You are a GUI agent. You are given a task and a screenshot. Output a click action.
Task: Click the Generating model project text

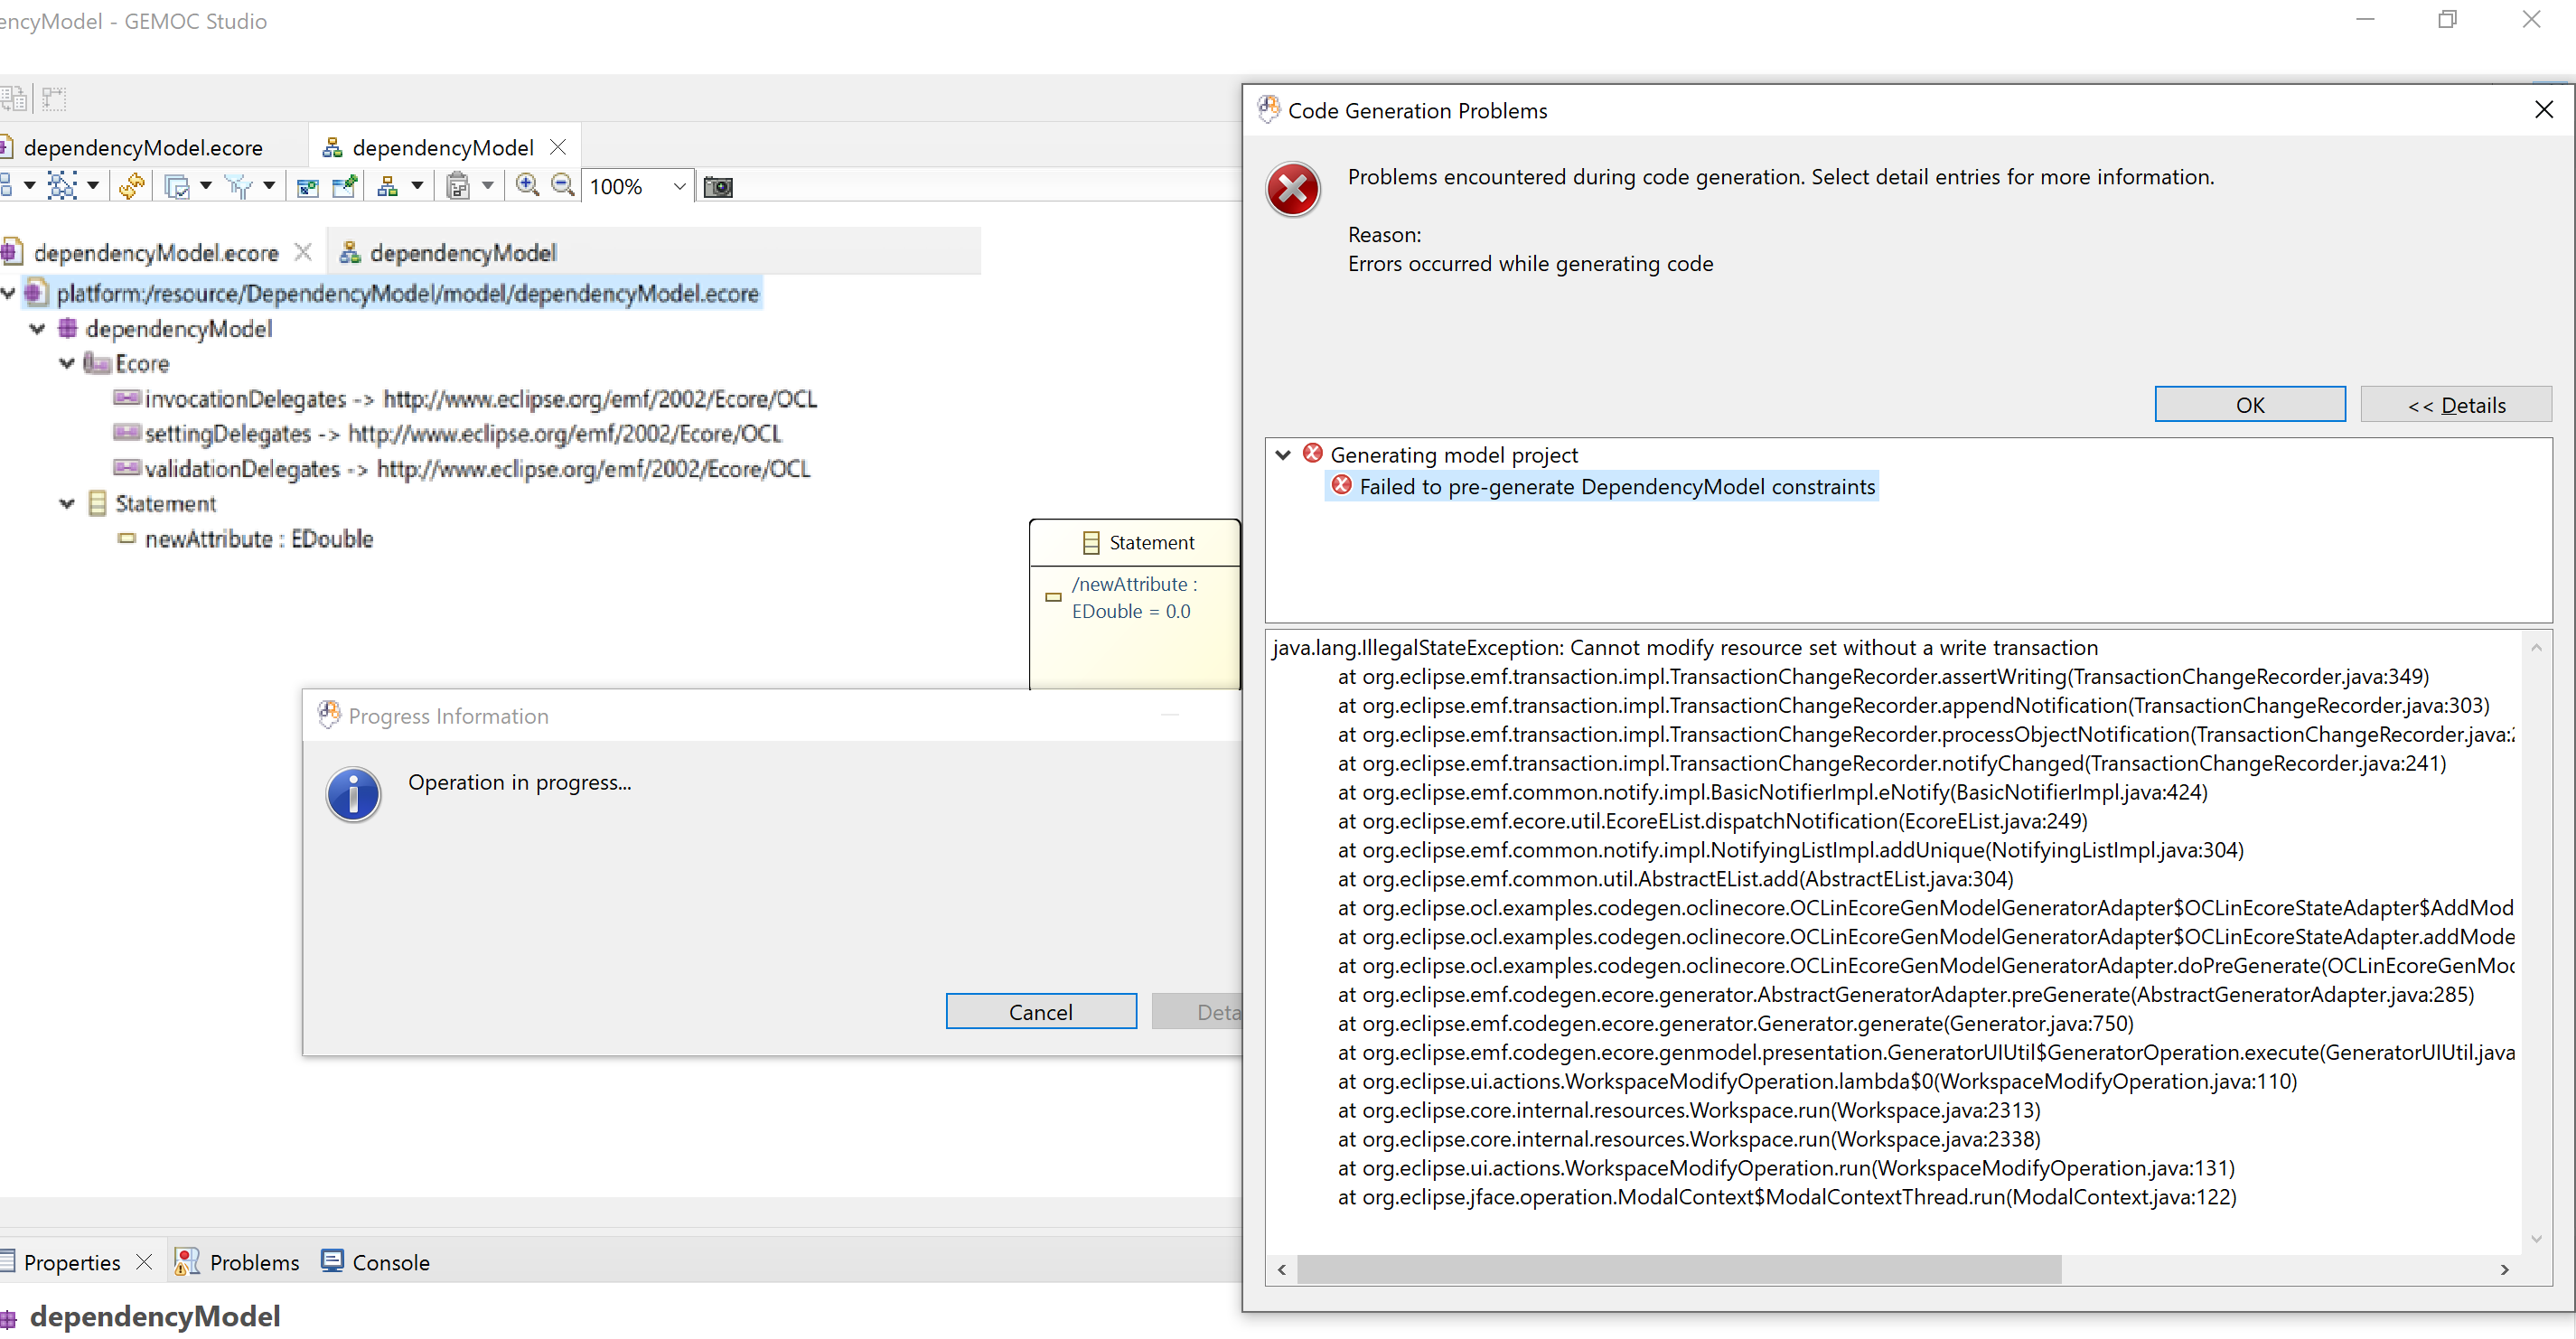click(x=1453, y=455)
